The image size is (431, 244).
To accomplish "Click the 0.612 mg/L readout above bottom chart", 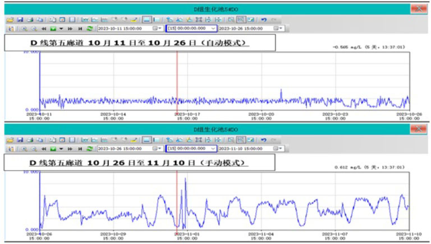I will coord(369,167).
